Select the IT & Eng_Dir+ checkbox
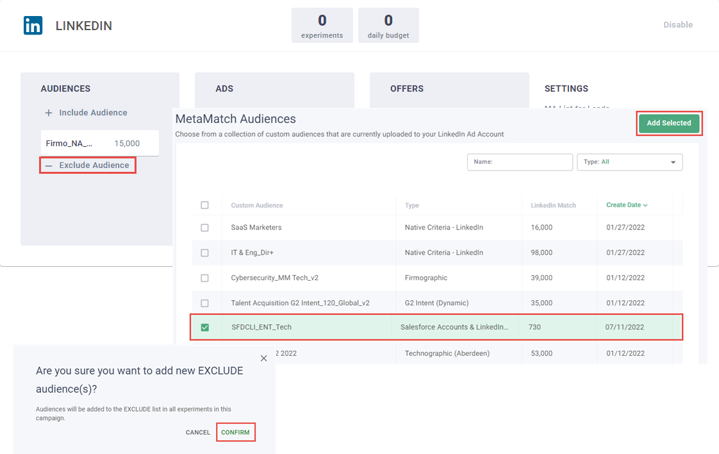 205,253
